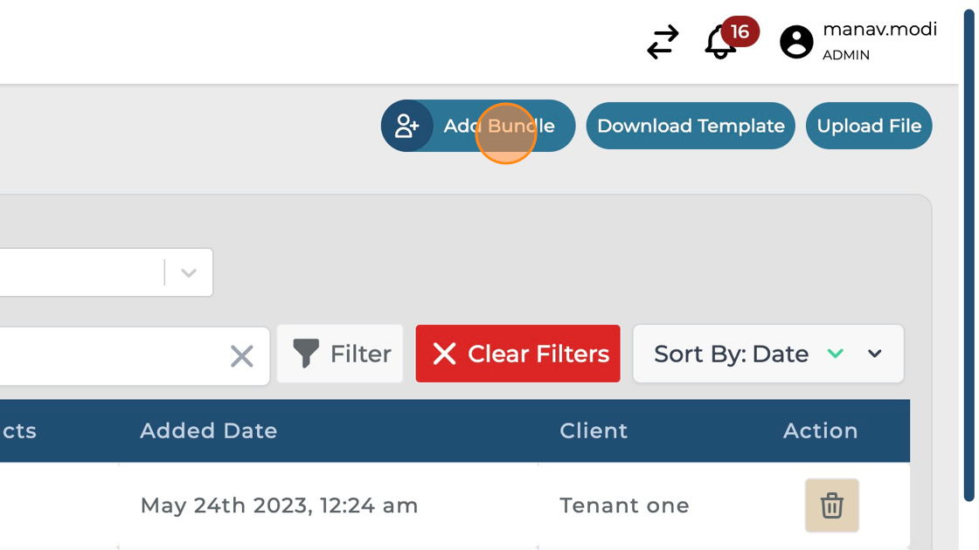Toggle sort direction with green chevron

(836, 354)
